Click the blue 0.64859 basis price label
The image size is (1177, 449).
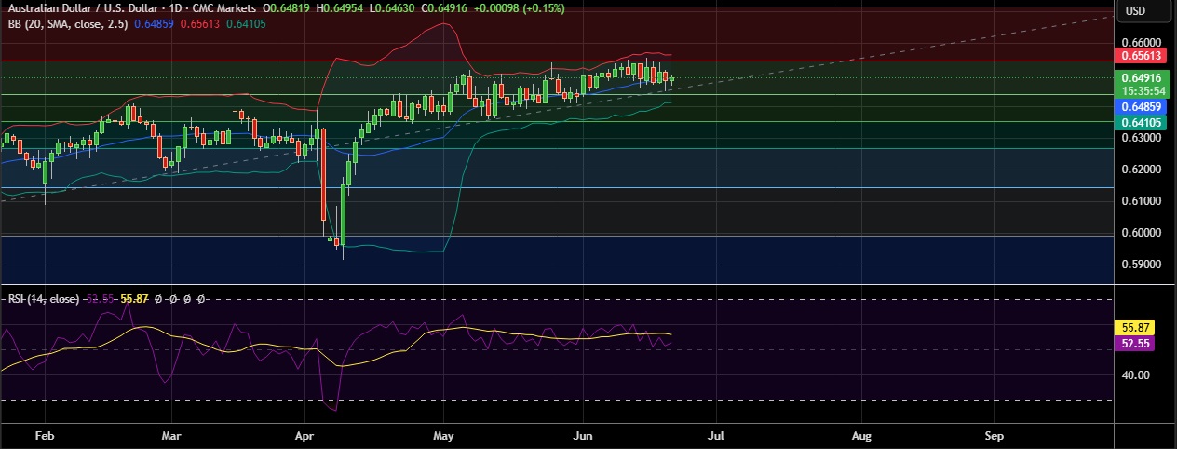[x=1141, y=107]
